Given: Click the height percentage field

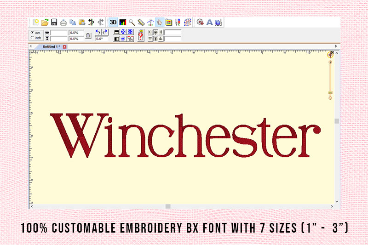Looking at the screenshot, I should tap(76, 39).
